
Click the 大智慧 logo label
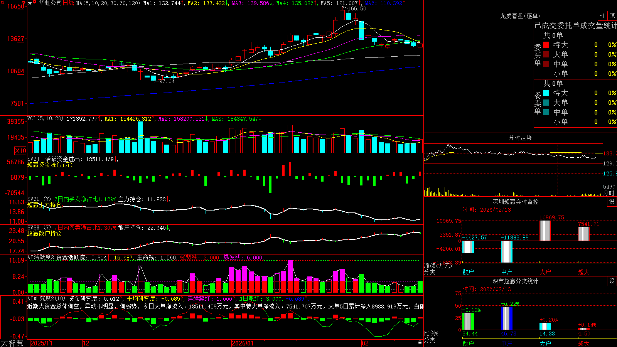tap(12, 343)
